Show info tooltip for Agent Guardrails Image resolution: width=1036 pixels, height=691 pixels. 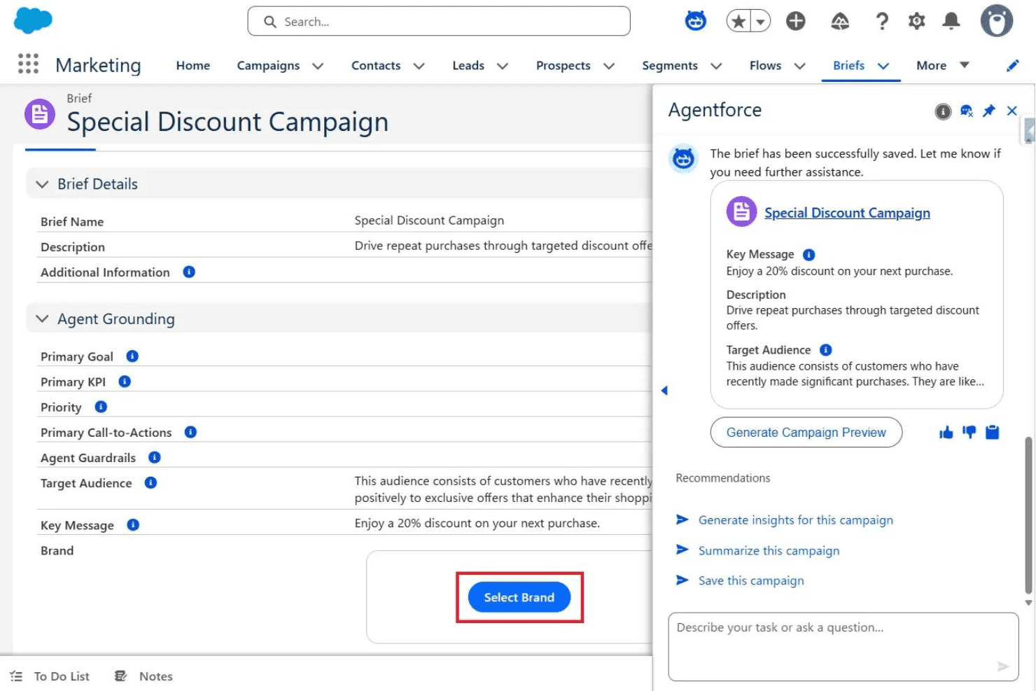pyautogui.click(x=155, y=457)
